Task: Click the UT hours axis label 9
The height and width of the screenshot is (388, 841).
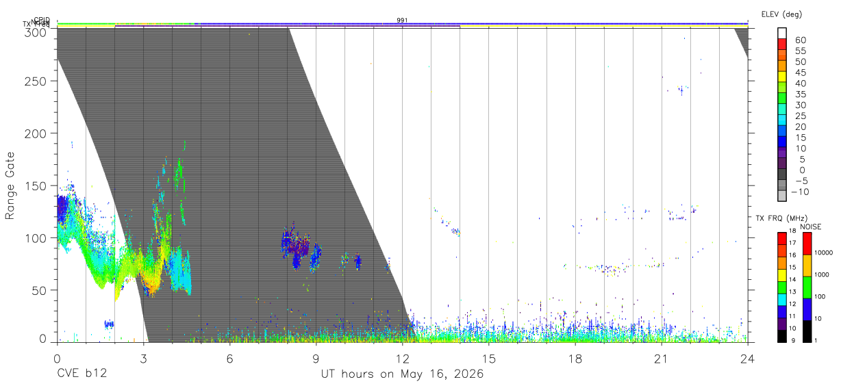Action: point(316,358)
